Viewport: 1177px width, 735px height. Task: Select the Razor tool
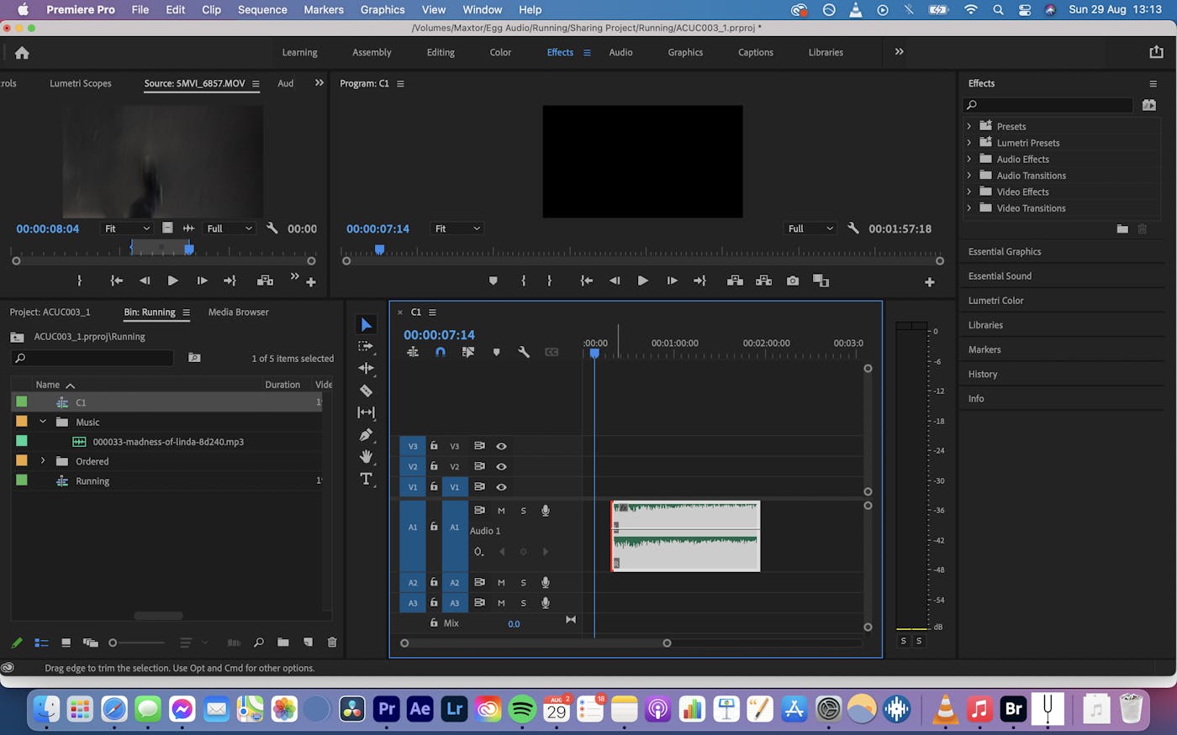pos(366,391)
